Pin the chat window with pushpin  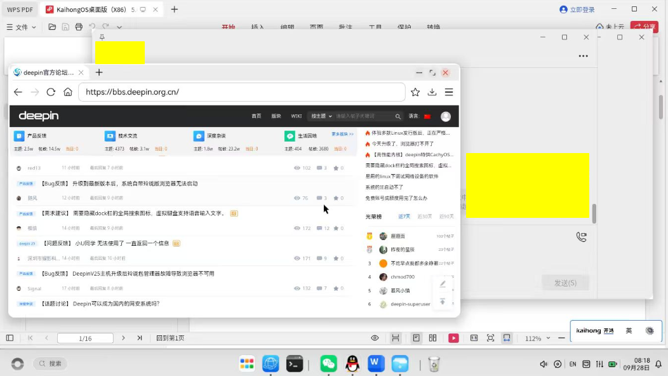102,37
